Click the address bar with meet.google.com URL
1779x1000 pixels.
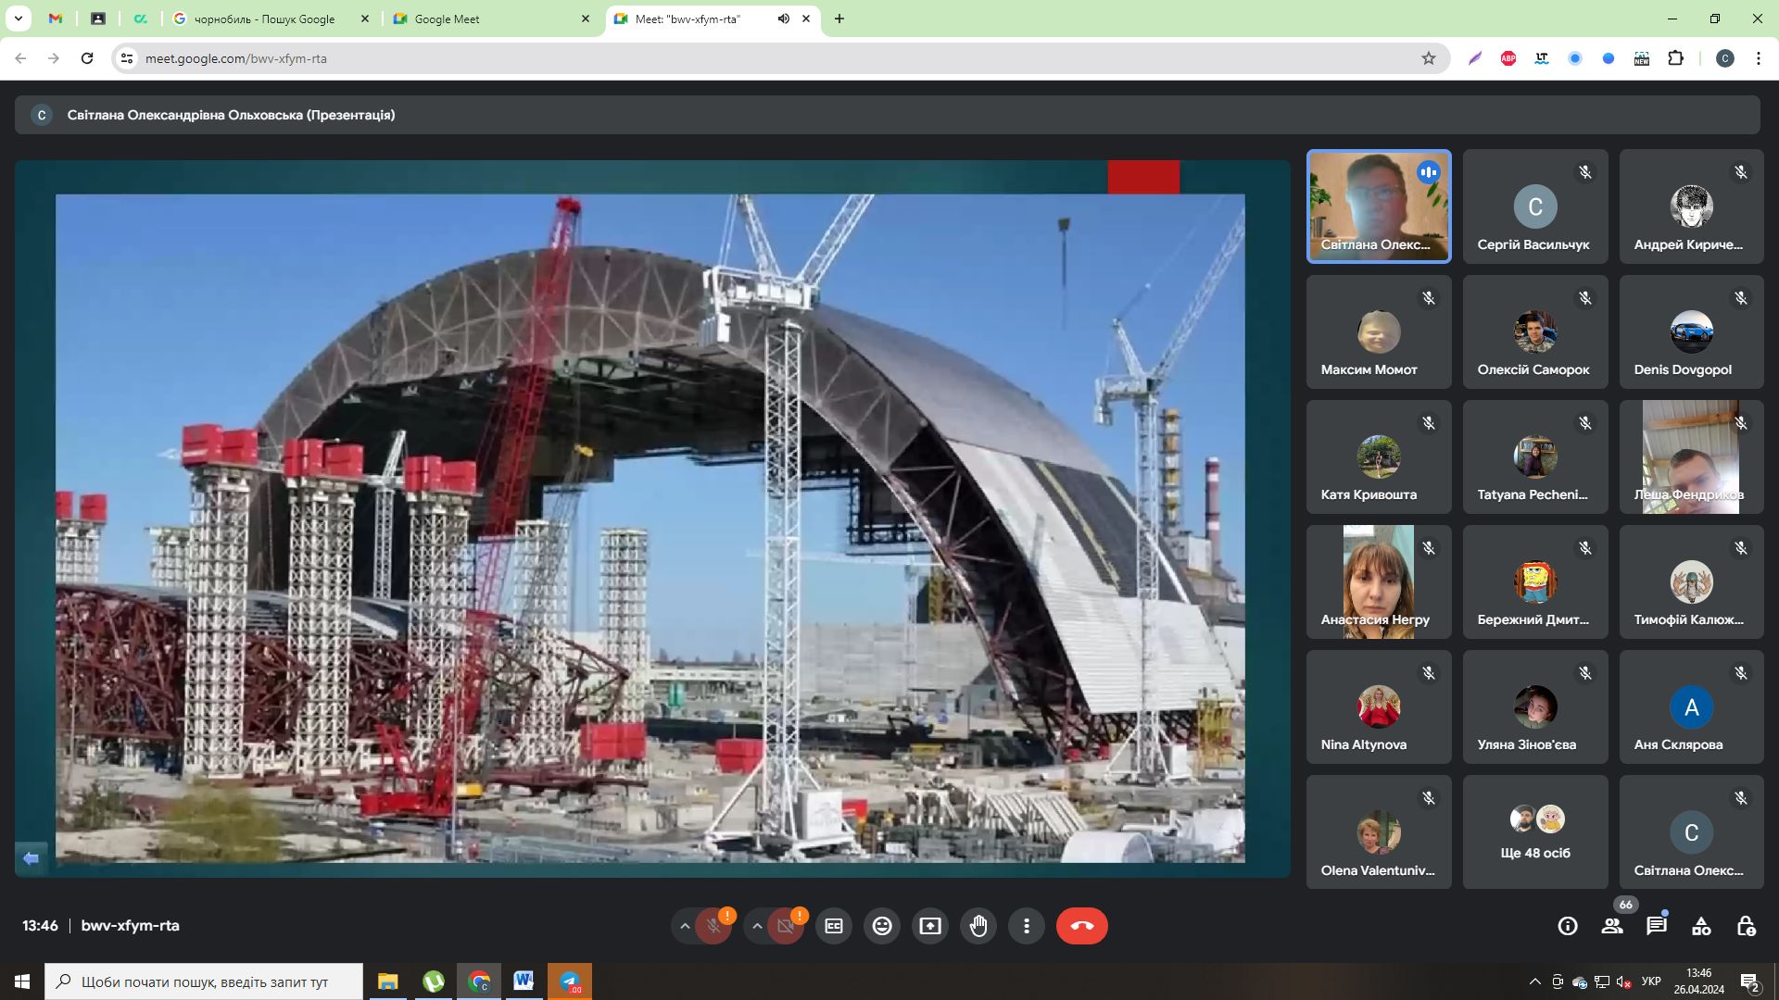[780, 58]
